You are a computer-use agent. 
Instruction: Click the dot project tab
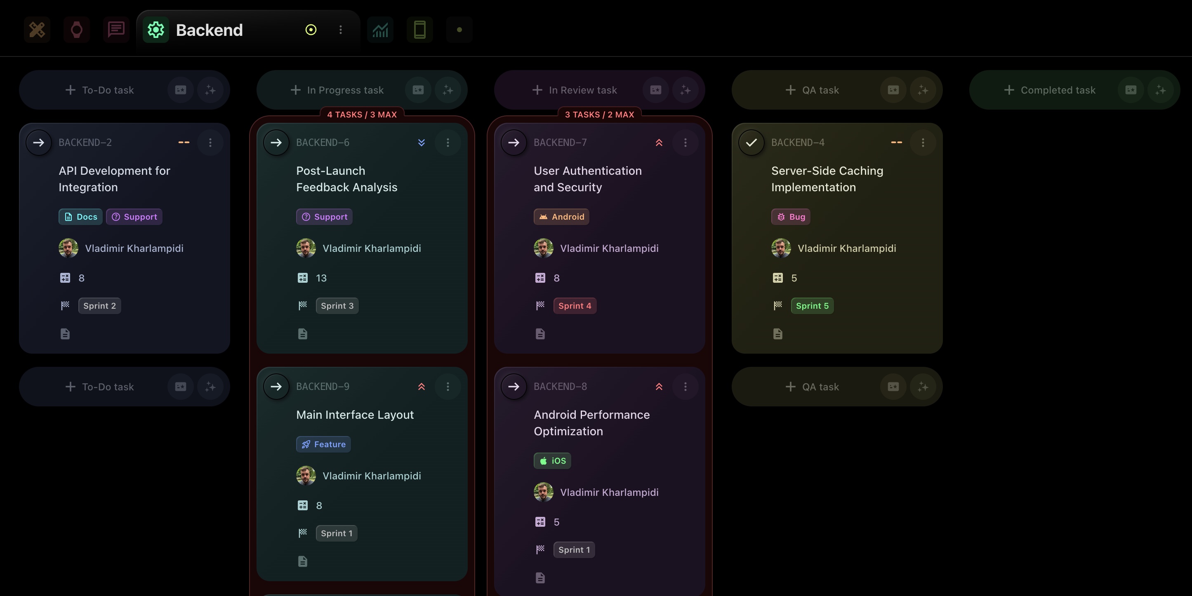click(x=459, y=30)
